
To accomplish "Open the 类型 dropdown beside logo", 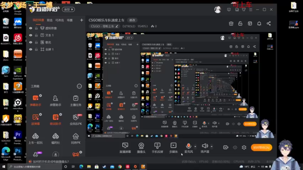I will coord(68,9).
